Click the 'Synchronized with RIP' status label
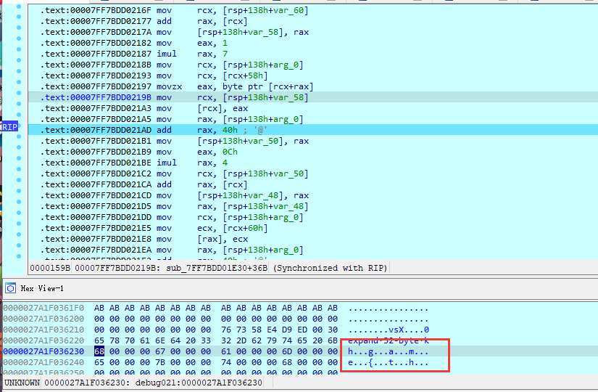598x392 pixels. (x=331, y=268)
